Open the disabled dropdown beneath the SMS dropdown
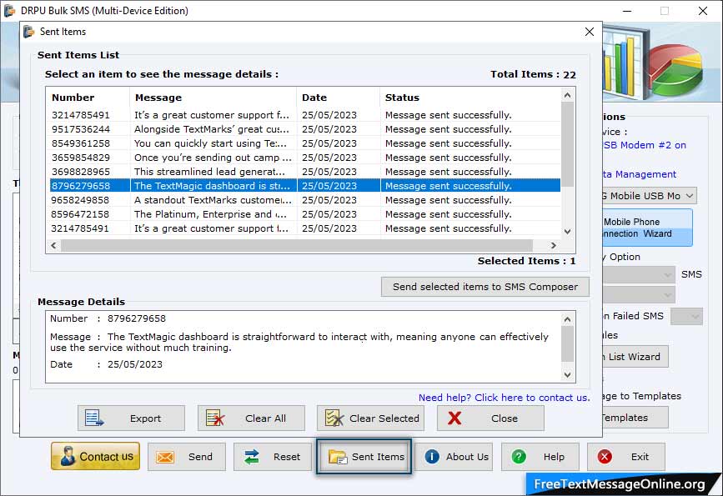 click(639, 294)
